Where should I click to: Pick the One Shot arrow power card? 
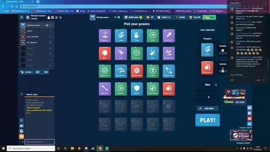click(169, 35)
